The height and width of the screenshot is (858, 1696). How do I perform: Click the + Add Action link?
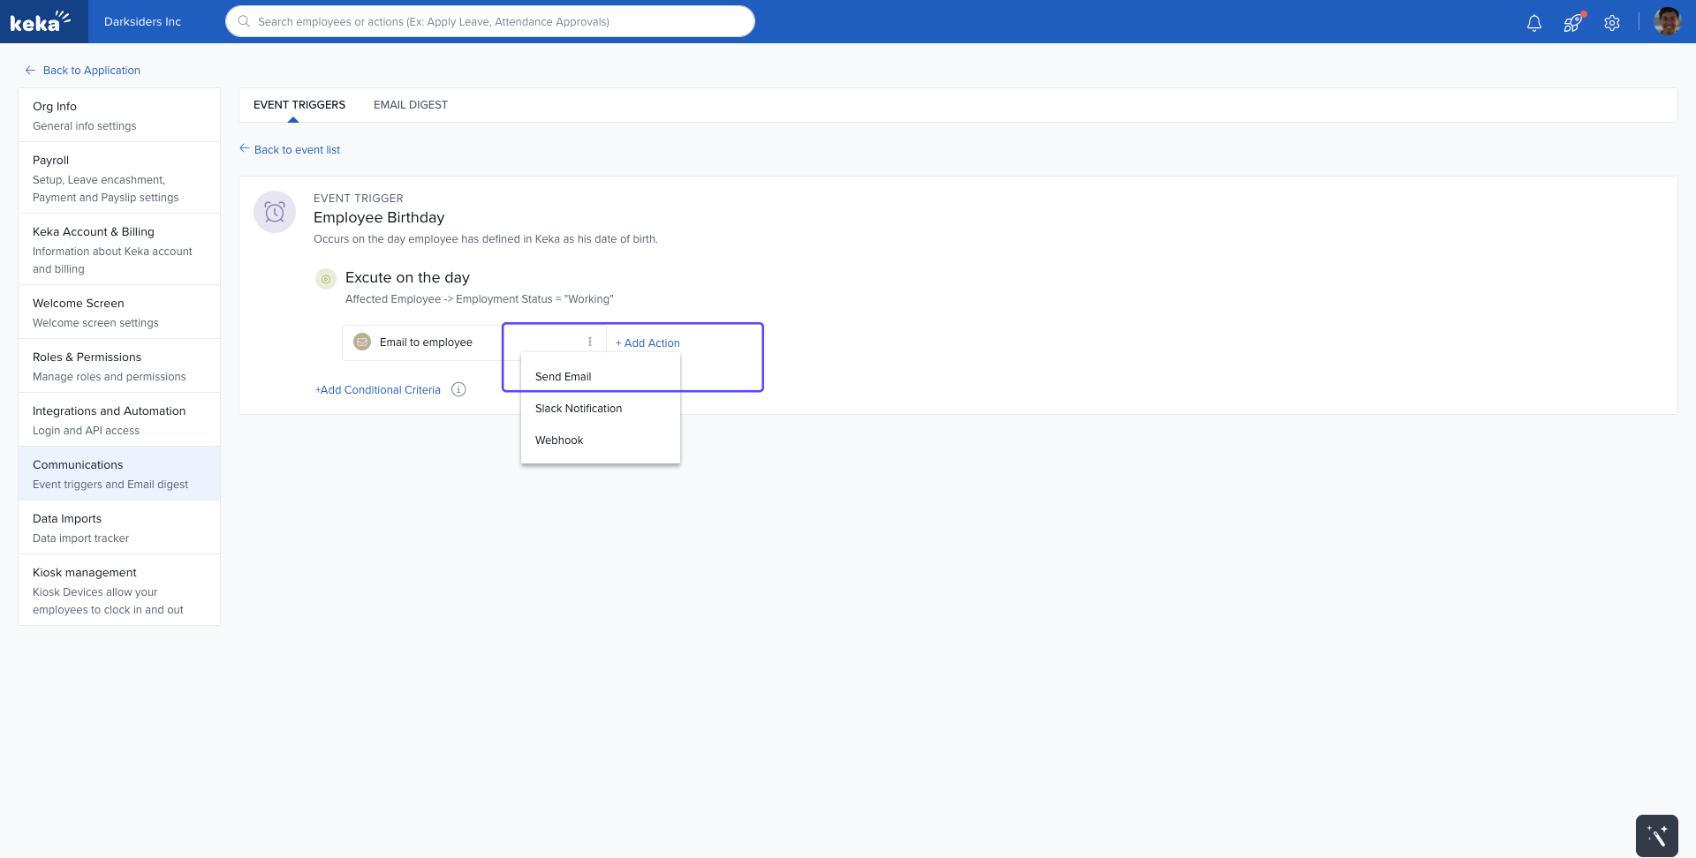pos(647,343)
